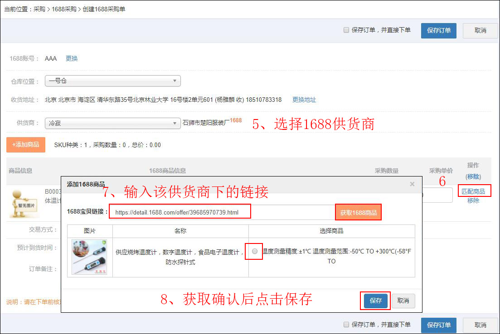Click the 更换 account link
The width and height of the screenshot is (500, 334).
(x=72, y=58)
